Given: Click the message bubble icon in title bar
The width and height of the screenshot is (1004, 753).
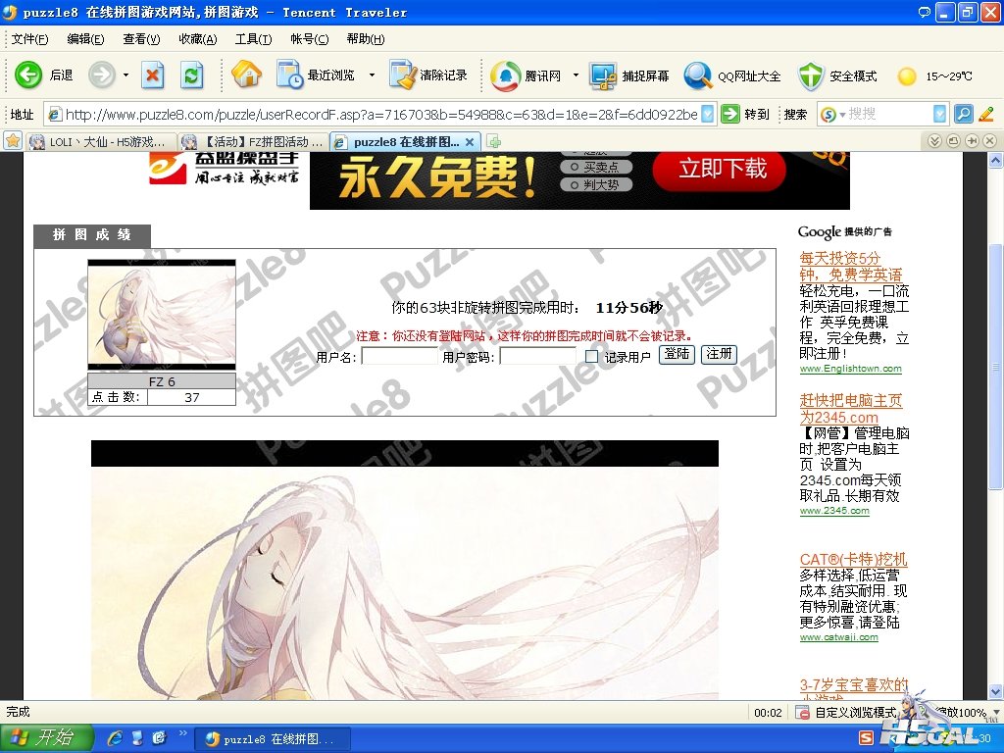Looking at the screenshot, I should (x=924, y=12).
